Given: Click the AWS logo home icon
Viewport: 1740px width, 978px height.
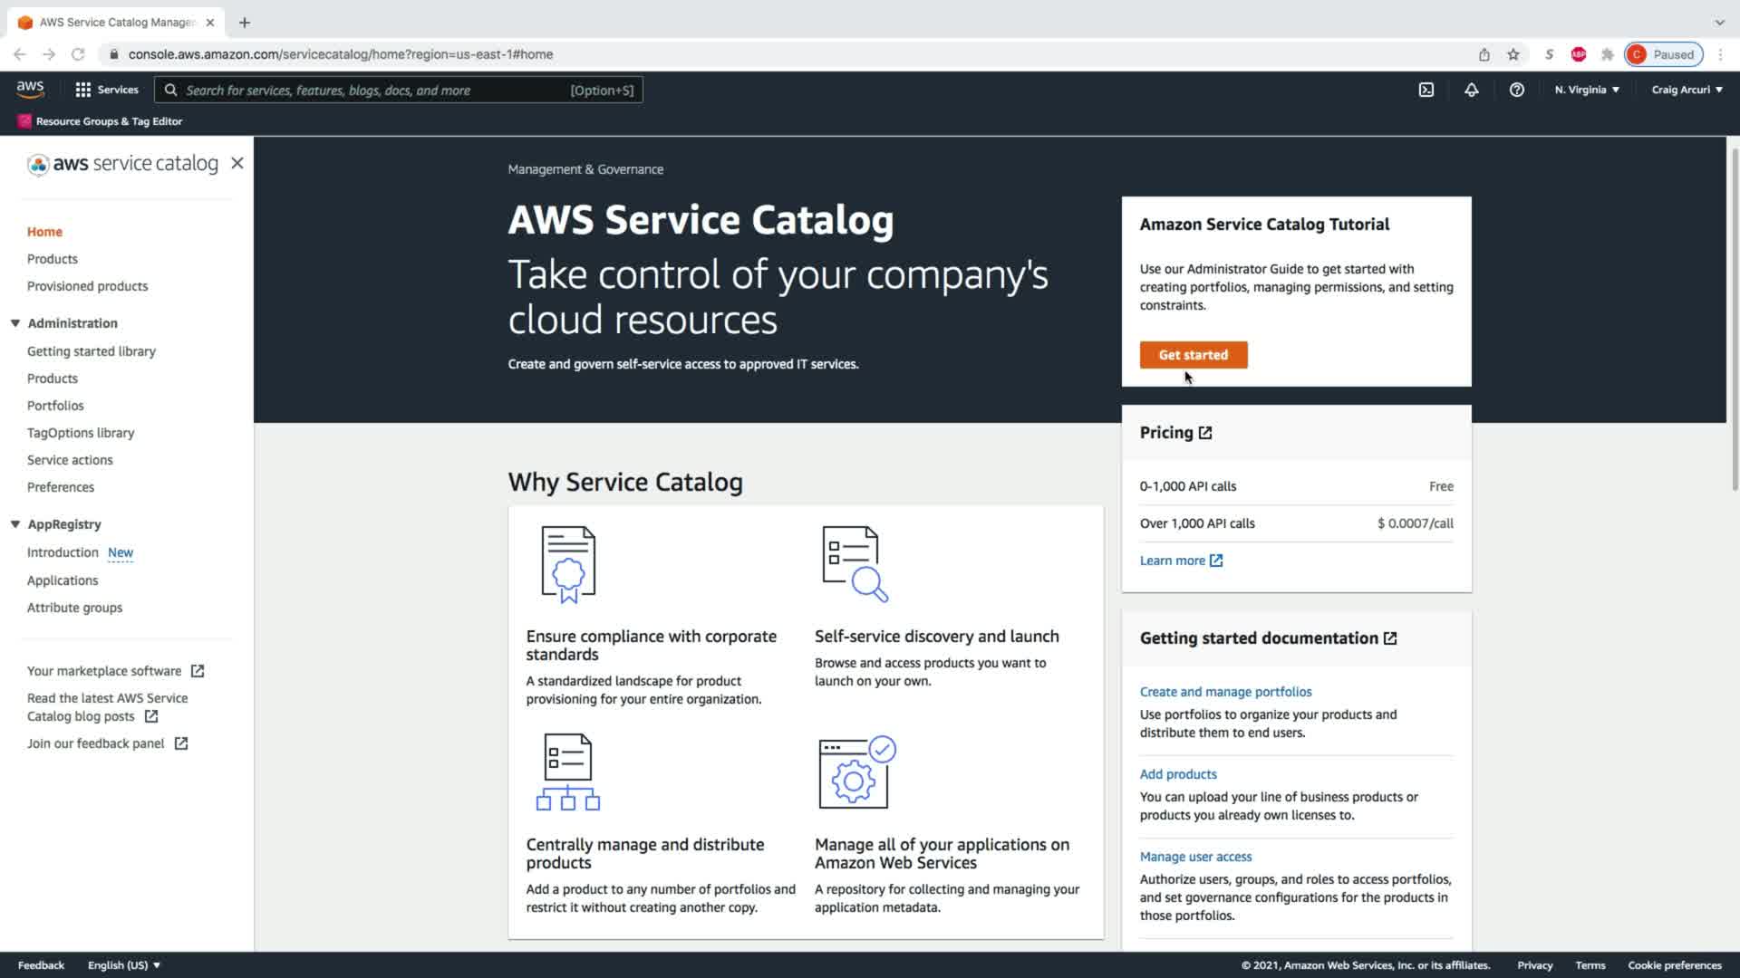Looking at the screenshot, I should [30, 89].
